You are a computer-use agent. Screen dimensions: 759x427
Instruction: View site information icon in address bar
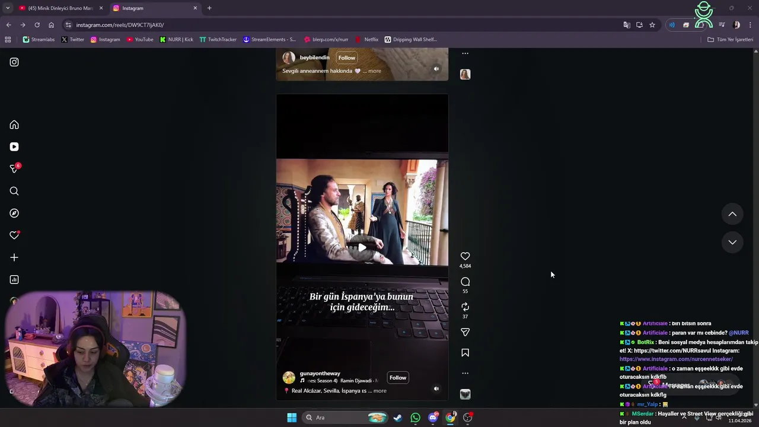[x=68, y=25]
